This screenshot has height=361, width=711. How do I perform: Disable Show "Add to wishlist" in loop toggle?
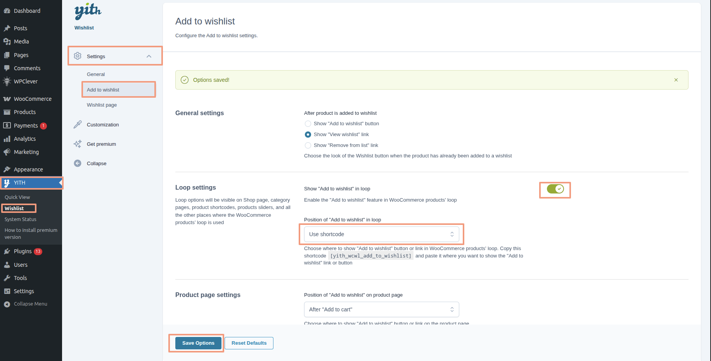pyautogui.click(x=555, y=189)
